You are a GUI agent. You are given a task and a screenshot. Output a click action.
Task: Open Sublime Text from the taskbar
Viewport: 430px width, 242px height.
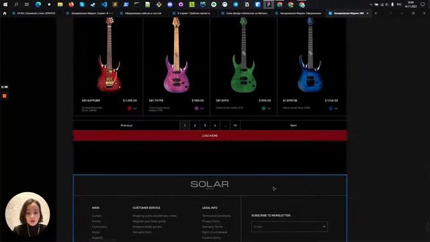[x=115, y=5]
